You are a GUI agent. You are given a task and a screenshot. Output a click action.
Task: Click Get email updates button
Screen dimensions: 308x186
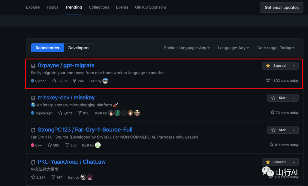(x=281, y=7)
